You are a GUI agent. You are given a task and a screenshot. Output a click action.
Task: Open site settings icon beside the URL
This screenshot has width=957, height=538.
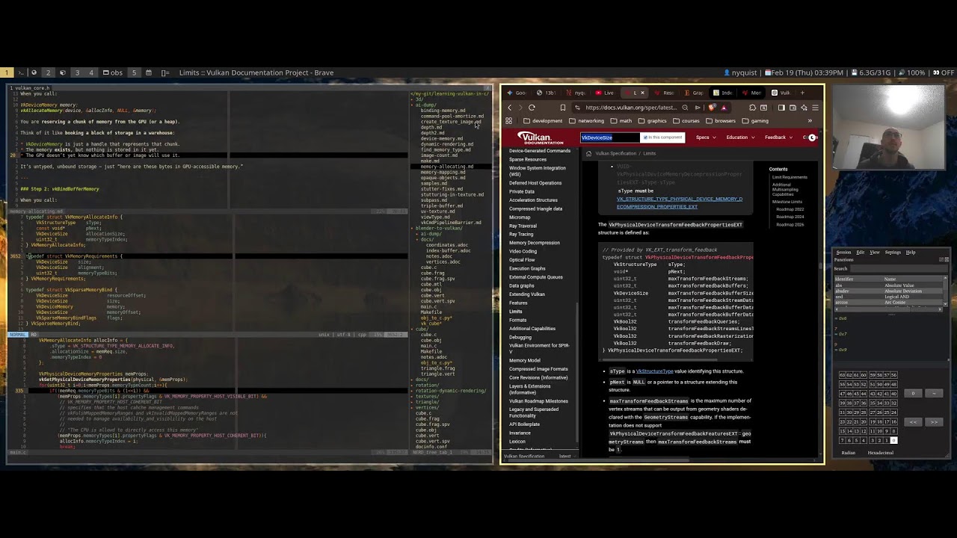577,108
